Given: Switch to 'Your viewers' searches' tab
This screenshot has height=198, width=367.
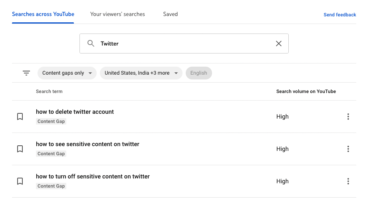Looking at the screenshot, I should click(117, 14).
